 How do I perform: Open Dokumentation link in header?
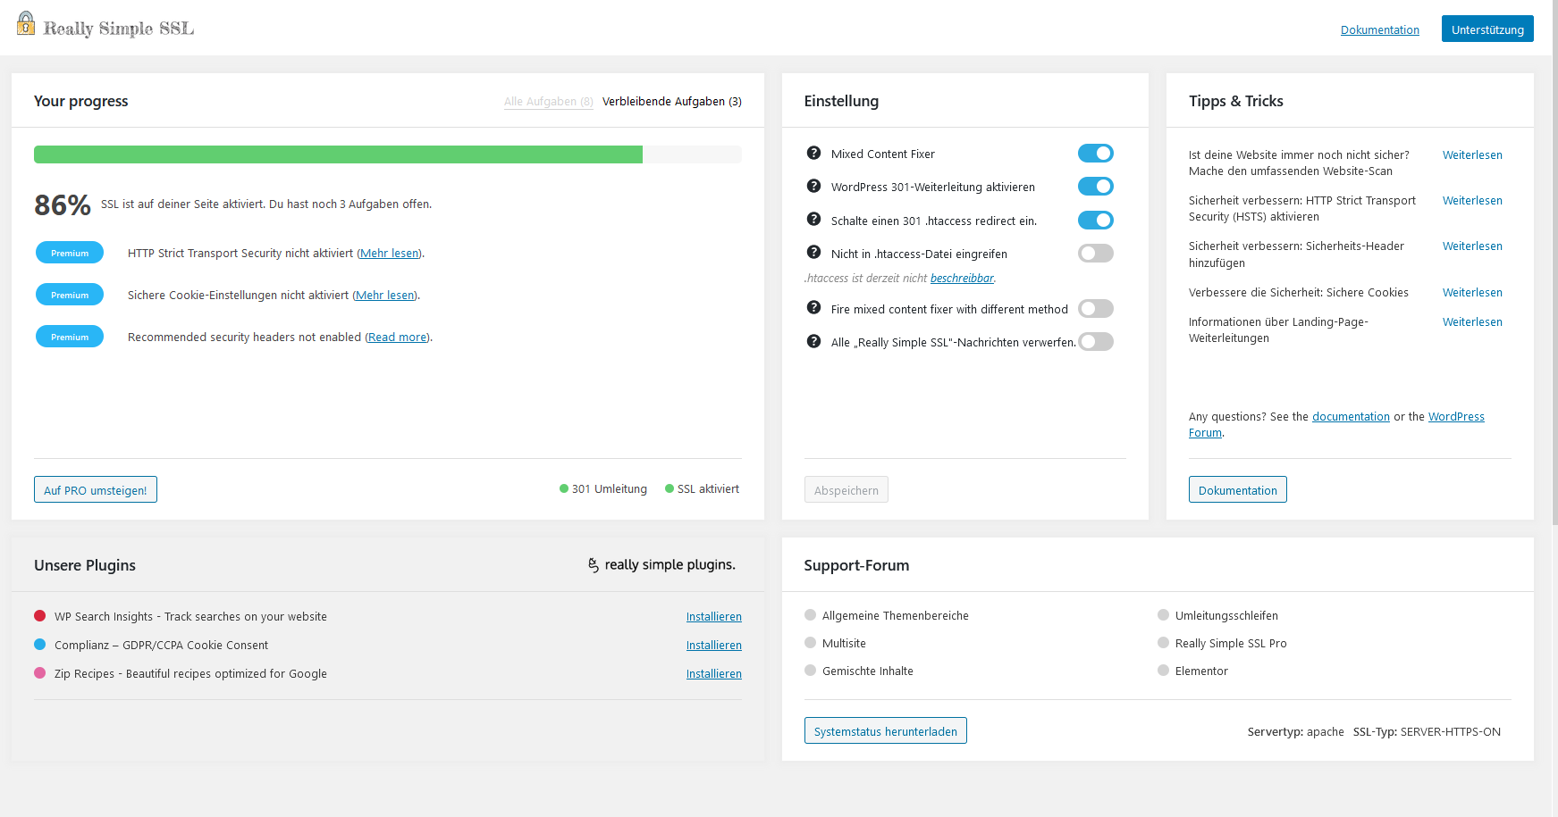pyautogui.click(x=1380, y=30)
